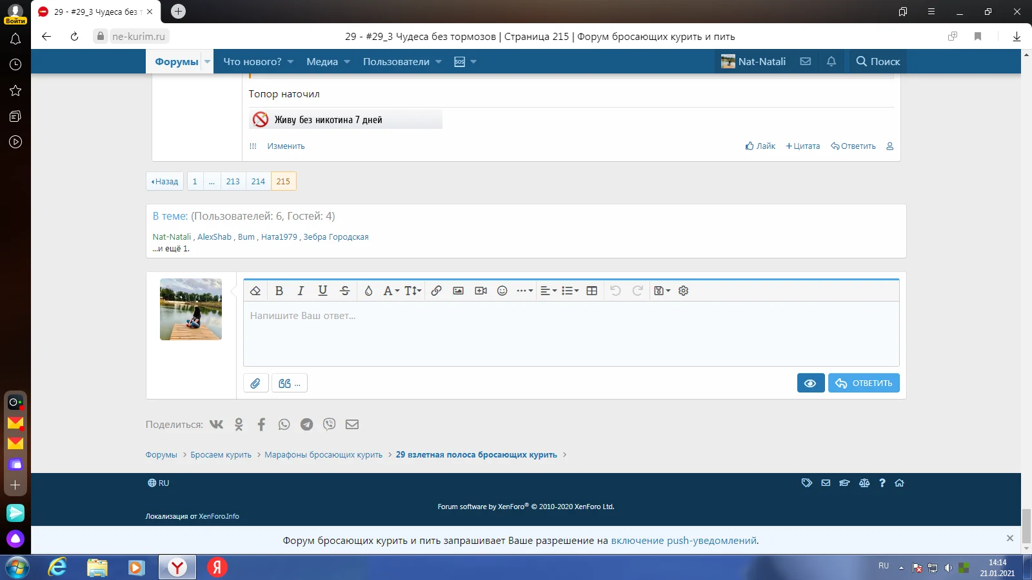Open browser history in the left sidebar
1032x580 pixels.
[x=15, y=64]
